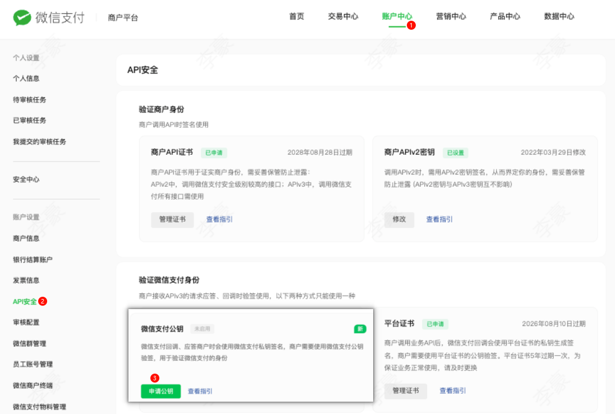Click 管理证书 under 平台证书

tap(406, 390)
